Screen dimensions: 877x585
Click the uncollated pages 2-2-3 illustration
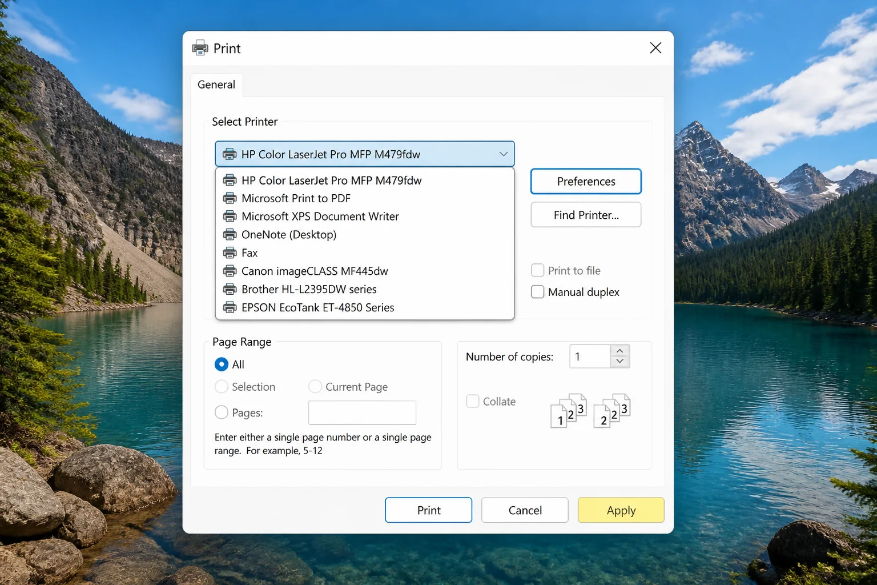pyautogui.click(x=612, y=411)
